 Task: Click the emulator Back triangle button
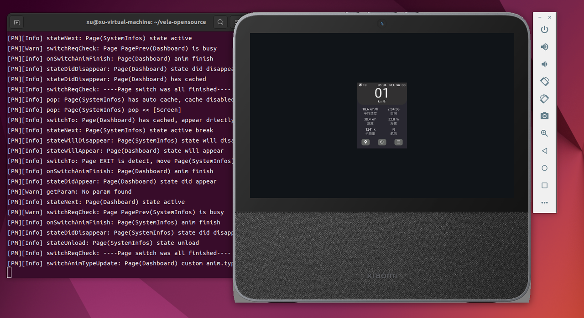click(x=544, y=151)
